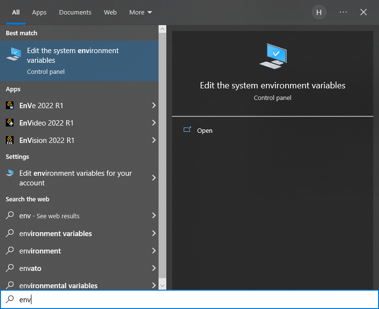
Task: Launch EnVe 2022 R1
Action: [79, 105]
